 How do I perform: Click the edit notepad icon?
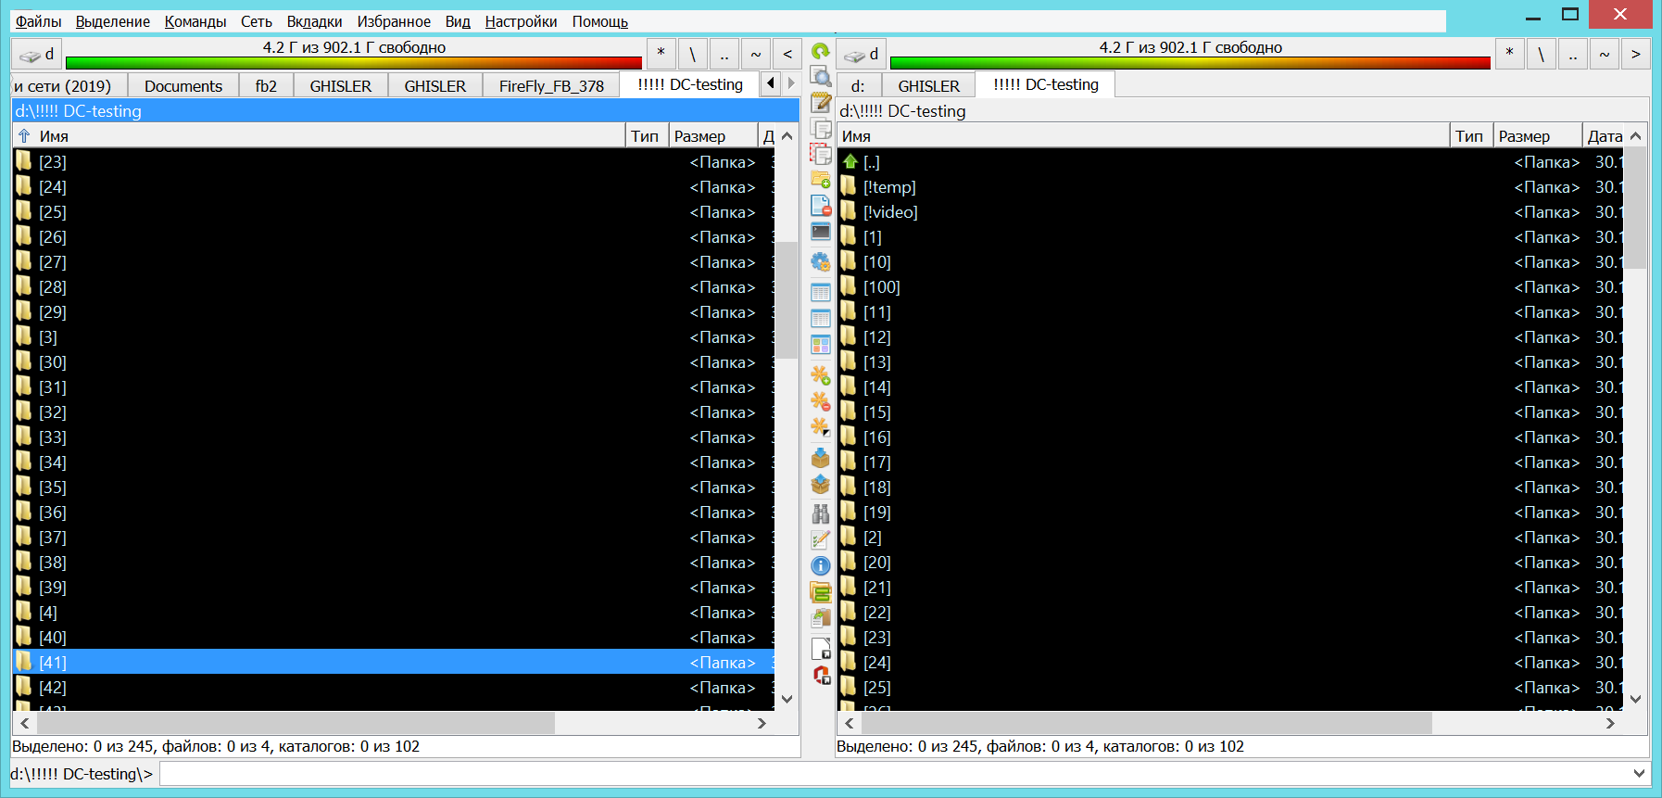click(x=821, y=102)
